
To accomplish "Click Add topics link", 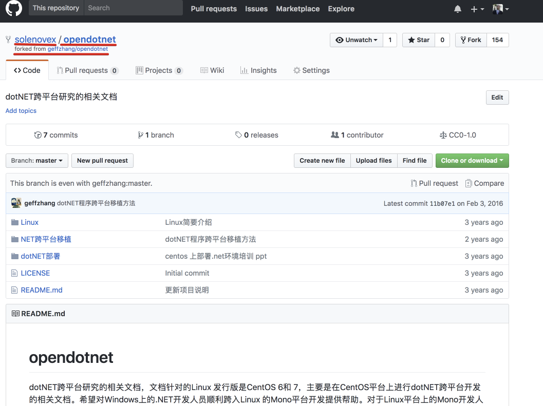I will click(21, 111).
